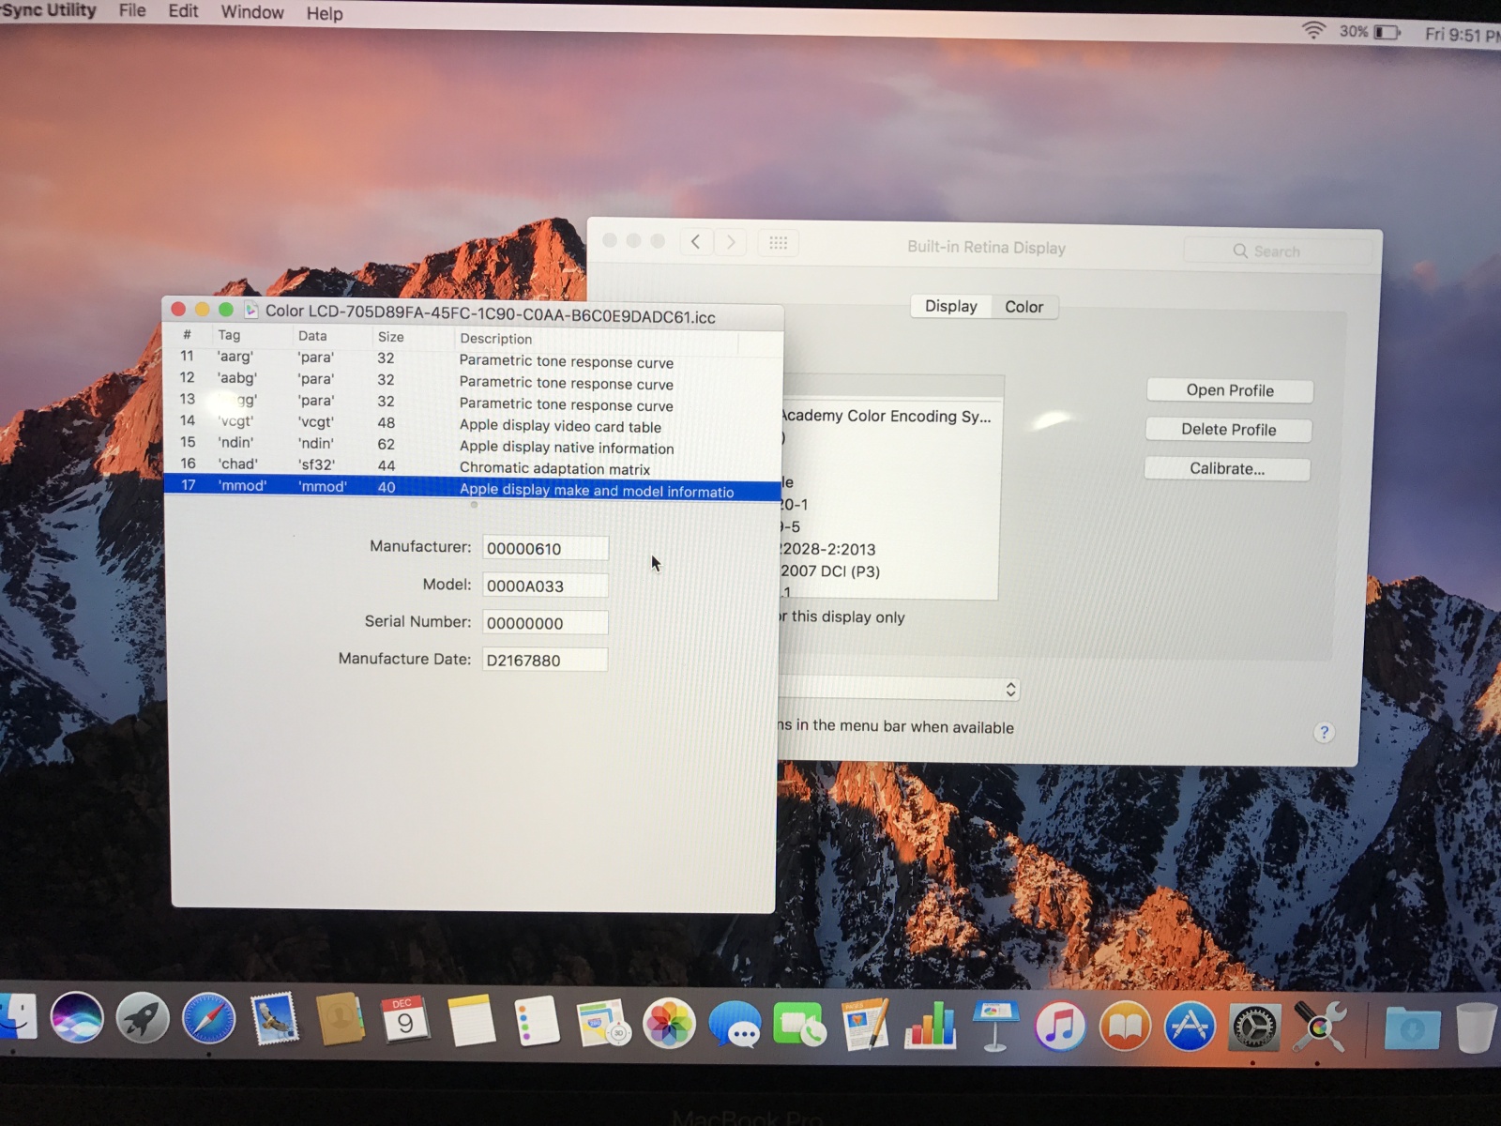
Task: Open System Preferences gear in dock
Action: point(1254,1028)
